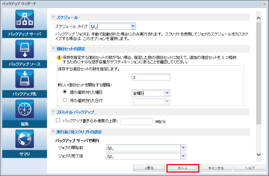Open the disabled day-of-month dropdown
The height and width of the screenshot is (176, 269).
tap(167, 101)
